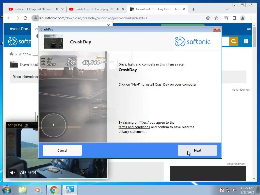Screen dimensions: 260x195
Task: Mute audio on Basics of Classpoint tab
Action: pos(57,9)
